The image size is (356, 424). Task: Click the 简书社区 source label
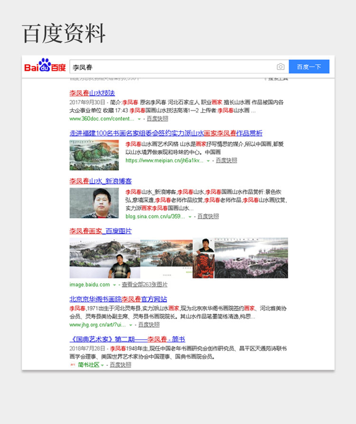pyautogui.click(x=89, y=365)
